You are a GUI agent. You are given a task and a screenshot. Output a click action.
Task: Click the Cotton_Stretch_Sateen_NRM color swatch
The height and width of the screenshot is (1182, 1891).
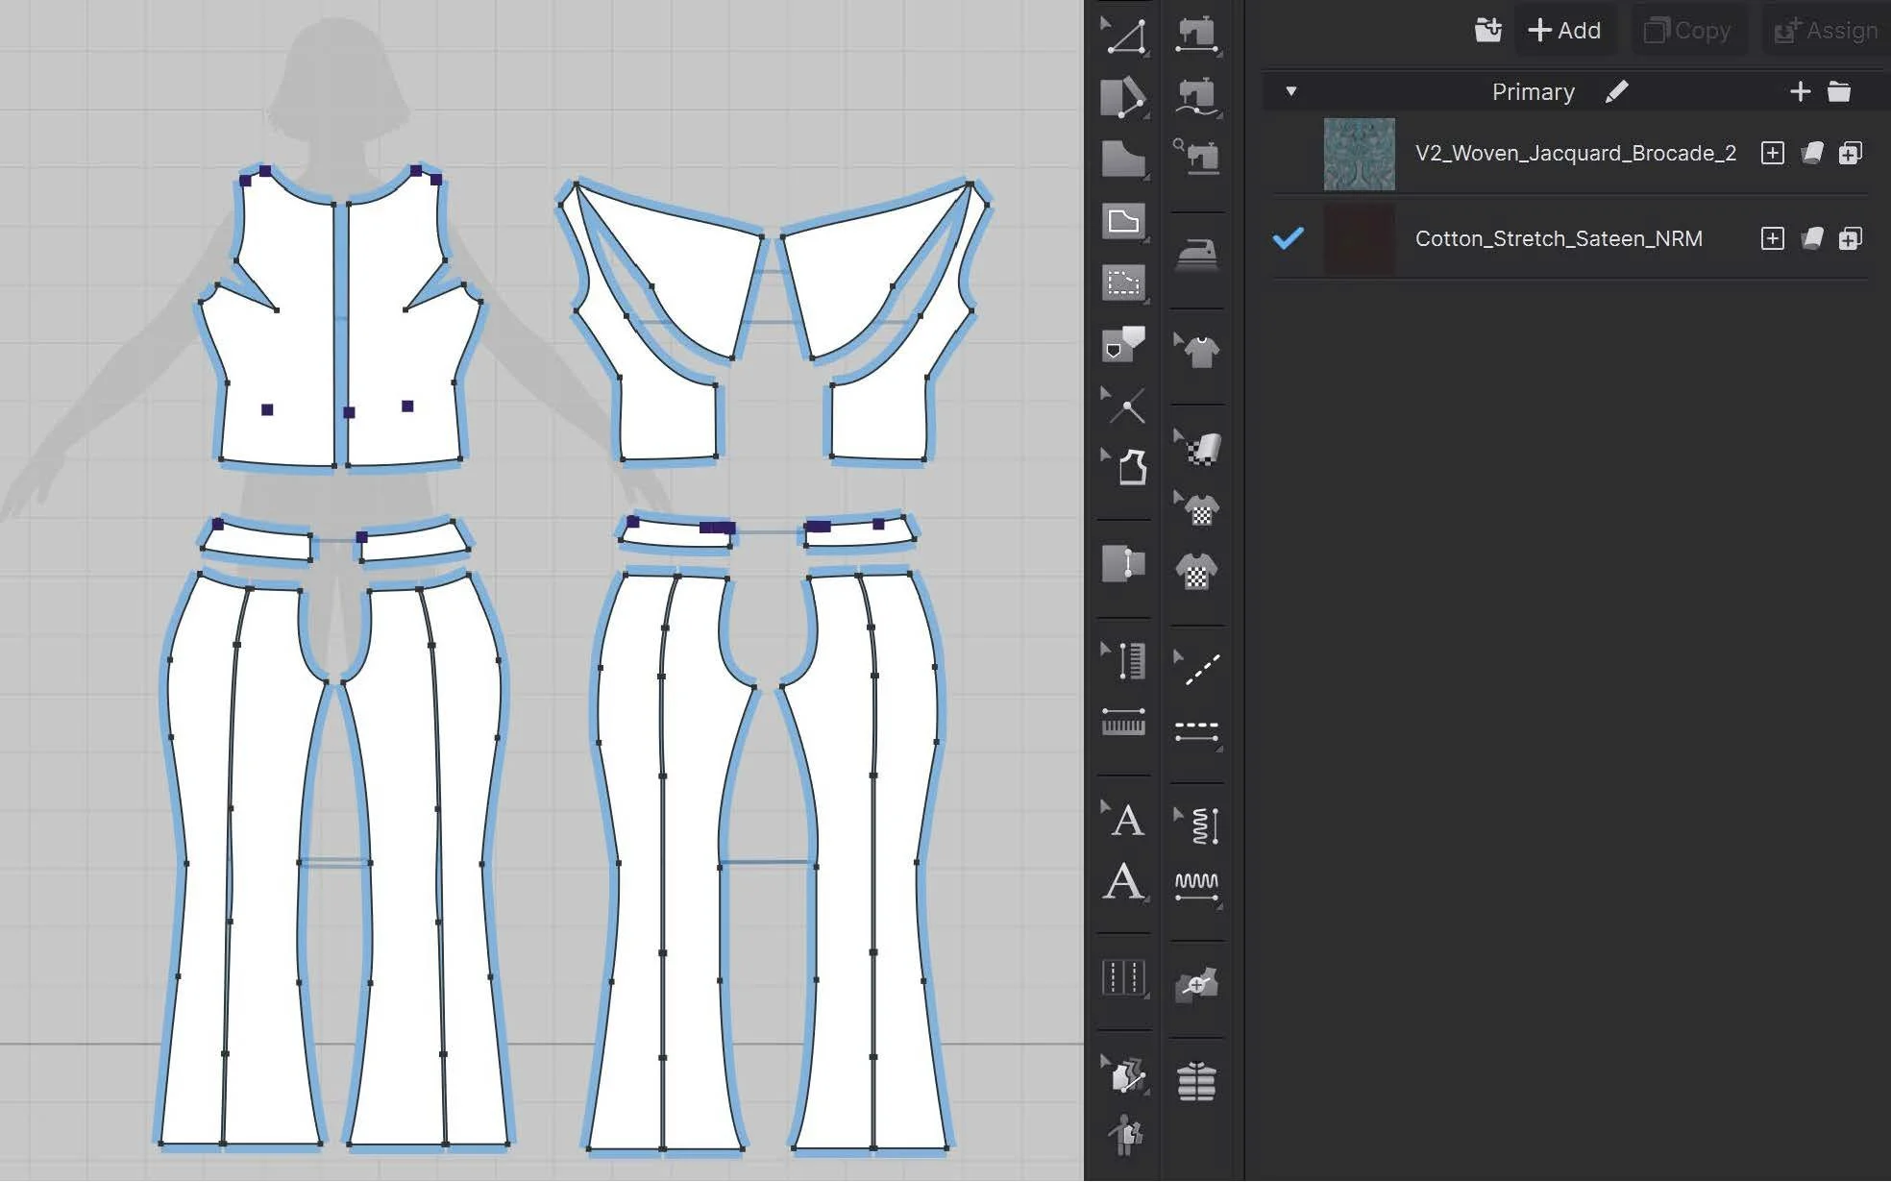1359,238
